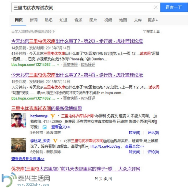Clear the search box with the X icon
The width and height of the screenshot is (192, 189).
pyautogui.click(x=156, y=7)
